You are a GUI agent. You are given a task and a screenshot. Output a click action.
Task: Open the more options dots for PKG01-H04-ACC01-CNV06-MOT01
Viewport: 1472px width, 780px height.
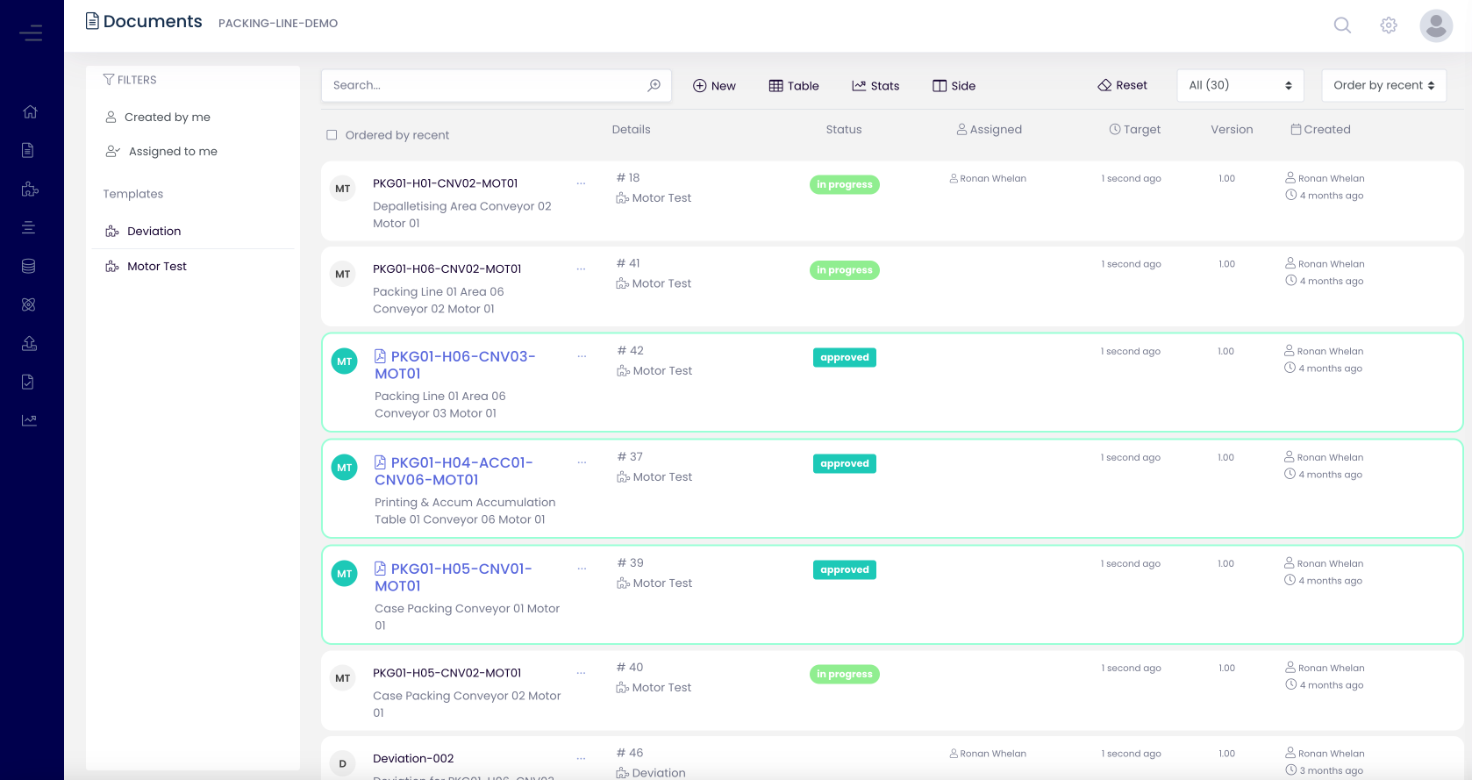pyautogui.click(x=582, y=462)
